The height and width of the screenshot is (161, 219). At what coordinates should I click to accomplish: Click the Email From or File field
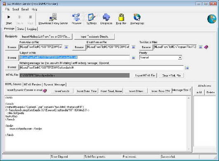point(108,47)
